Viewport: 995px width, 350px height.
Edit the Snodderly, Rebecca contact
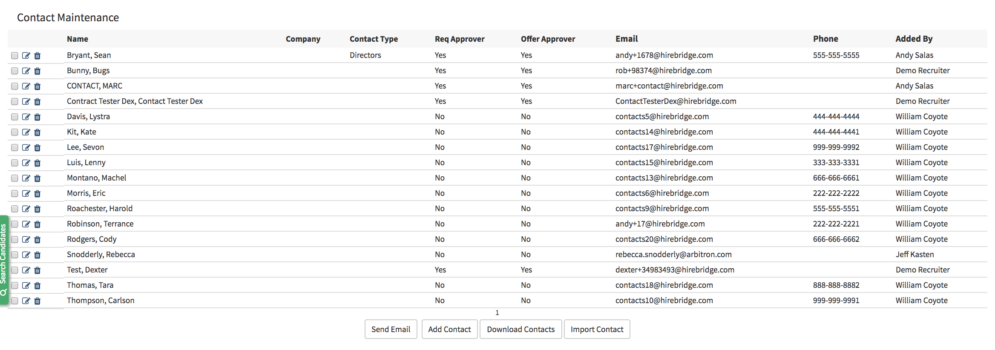[26, 255]
